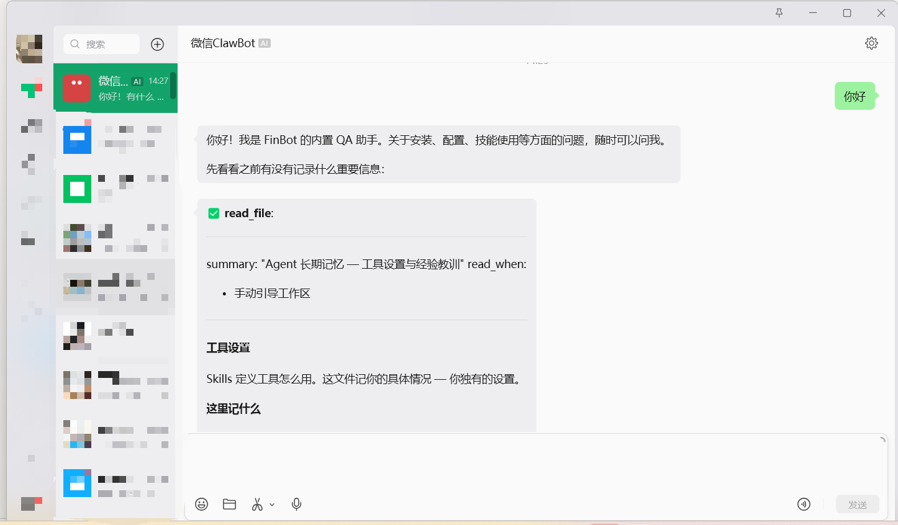
Task: Pin the window with pushpin icon
Action: click(x=779, y=13)
